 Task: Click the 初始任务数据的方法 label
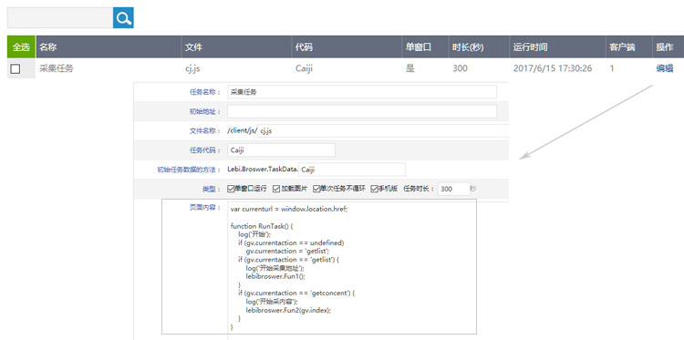point(189,170)
